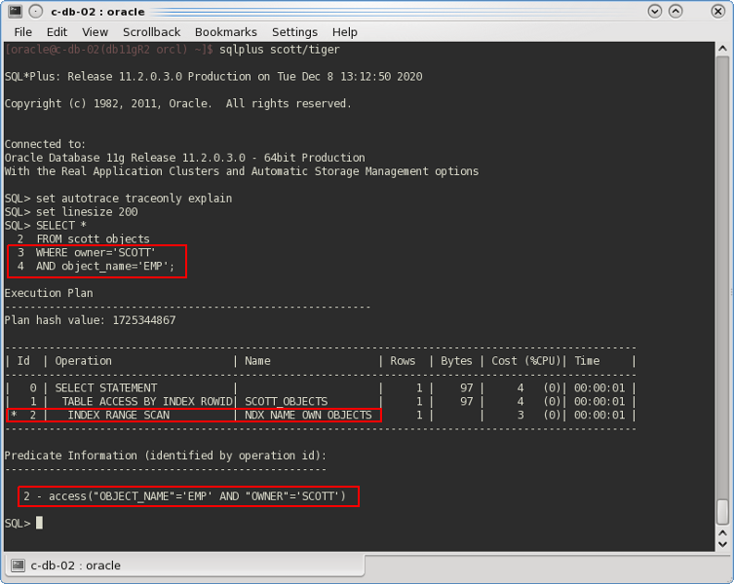Click the 'Execution Plan' heading
This screenshot has height=584, width=734.
pyautogui.click(x=49, y=293)
